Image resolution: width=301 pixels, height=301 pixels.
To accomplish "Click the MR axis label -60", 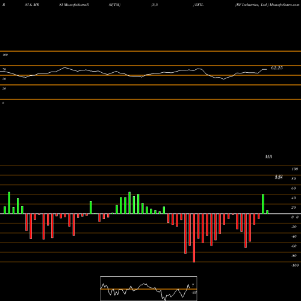I will [294, 246].
